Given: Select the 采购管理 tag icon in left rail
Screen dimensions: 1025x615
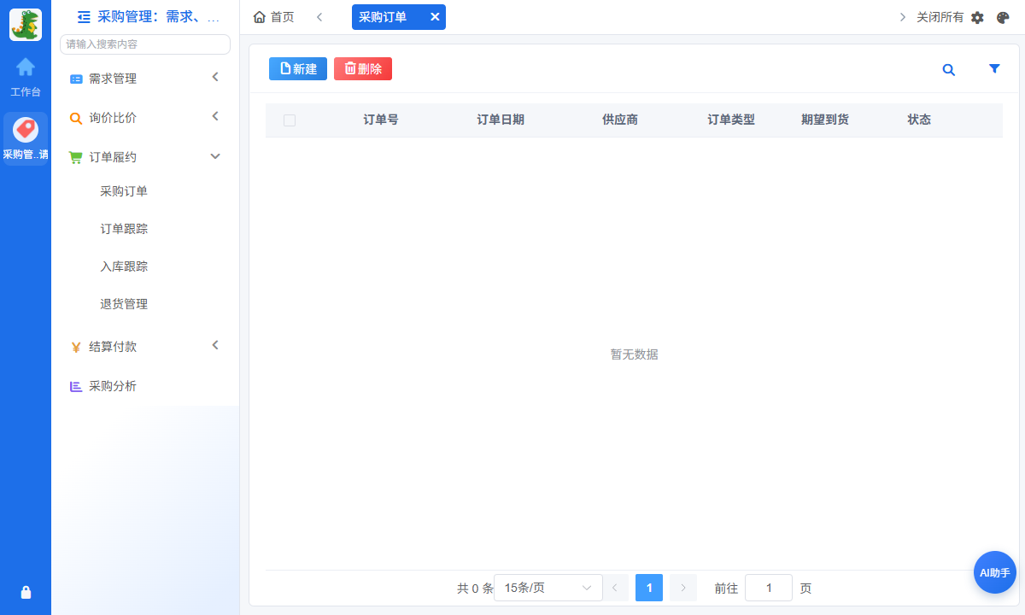Looking at the screenshot, I should coord(26,130).
